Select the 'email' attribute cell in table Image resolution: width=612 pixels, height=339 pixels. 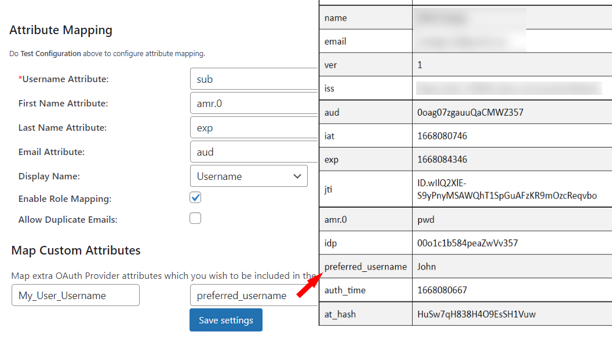pyautogui.click(x=366, y=41)
